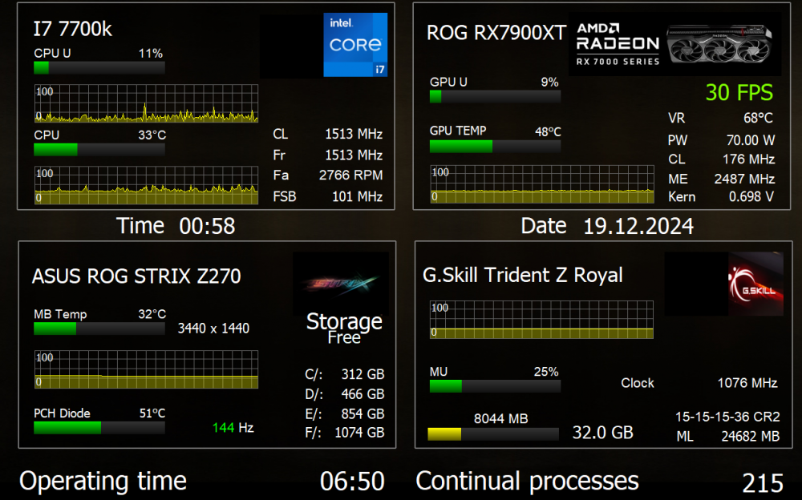Viewport: 802px width, 500px height.
Task: Click the Date 19.12.2024 text
Action: tap(606, 226)
